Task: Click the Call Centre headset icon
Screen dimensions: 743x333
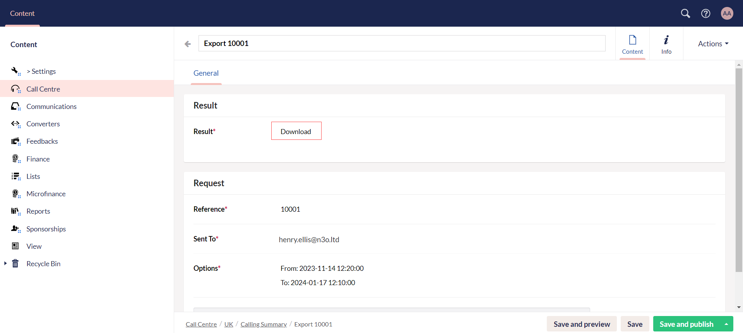Action: tap(15, 89)
